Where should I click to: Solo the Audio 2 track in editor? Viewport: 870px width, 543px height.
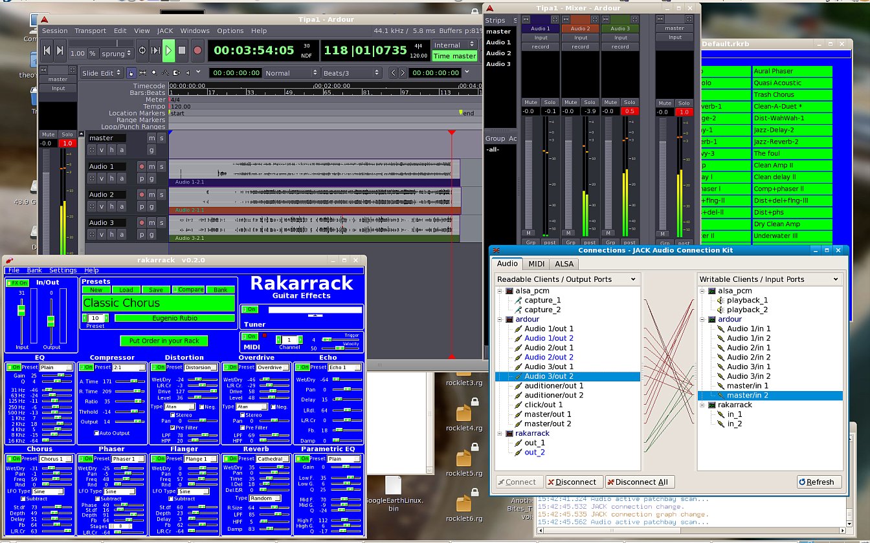[x=161, y=195]
